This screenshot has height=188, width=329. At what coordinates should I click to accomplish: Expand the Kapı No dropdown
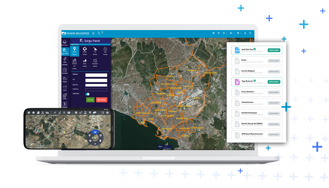click(x=96, y=85)
